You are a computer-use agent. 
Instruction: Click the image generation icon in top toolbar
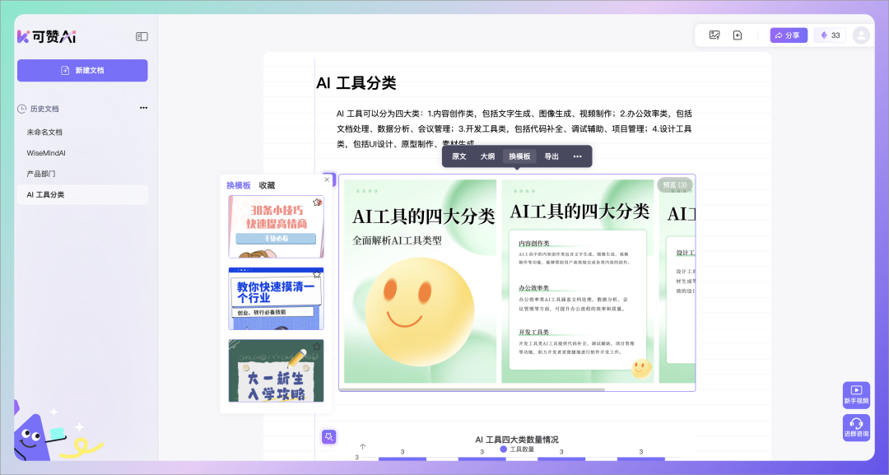coord(714,35)
